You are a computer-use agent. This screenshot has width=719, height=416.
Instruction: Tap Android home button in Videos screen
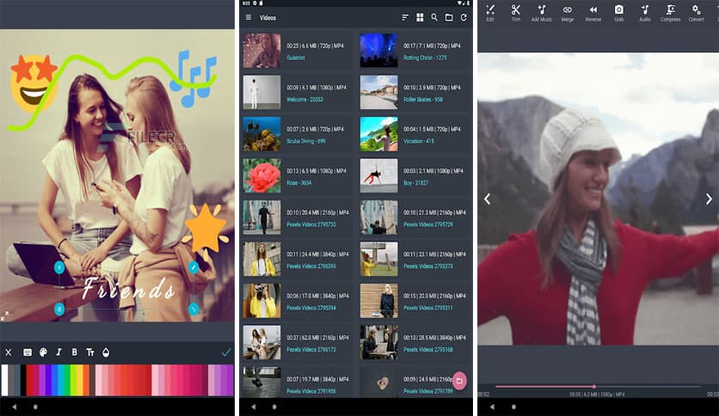[274, 407]
